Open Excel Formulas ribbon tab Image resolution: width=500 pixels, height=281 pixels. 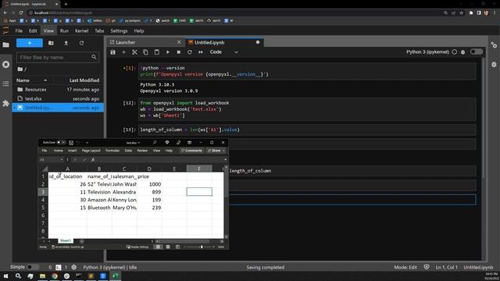[x=112, y=151]
